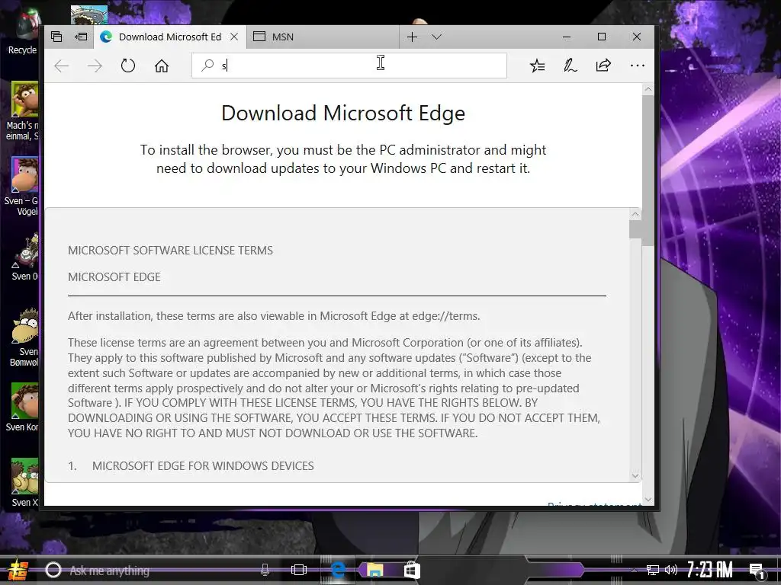Minimize the Edge window

(567, 37)
